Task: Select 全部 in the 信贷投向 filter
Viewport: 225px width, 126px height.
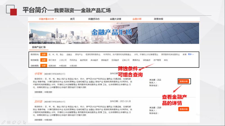Action: tap(44, 55)
